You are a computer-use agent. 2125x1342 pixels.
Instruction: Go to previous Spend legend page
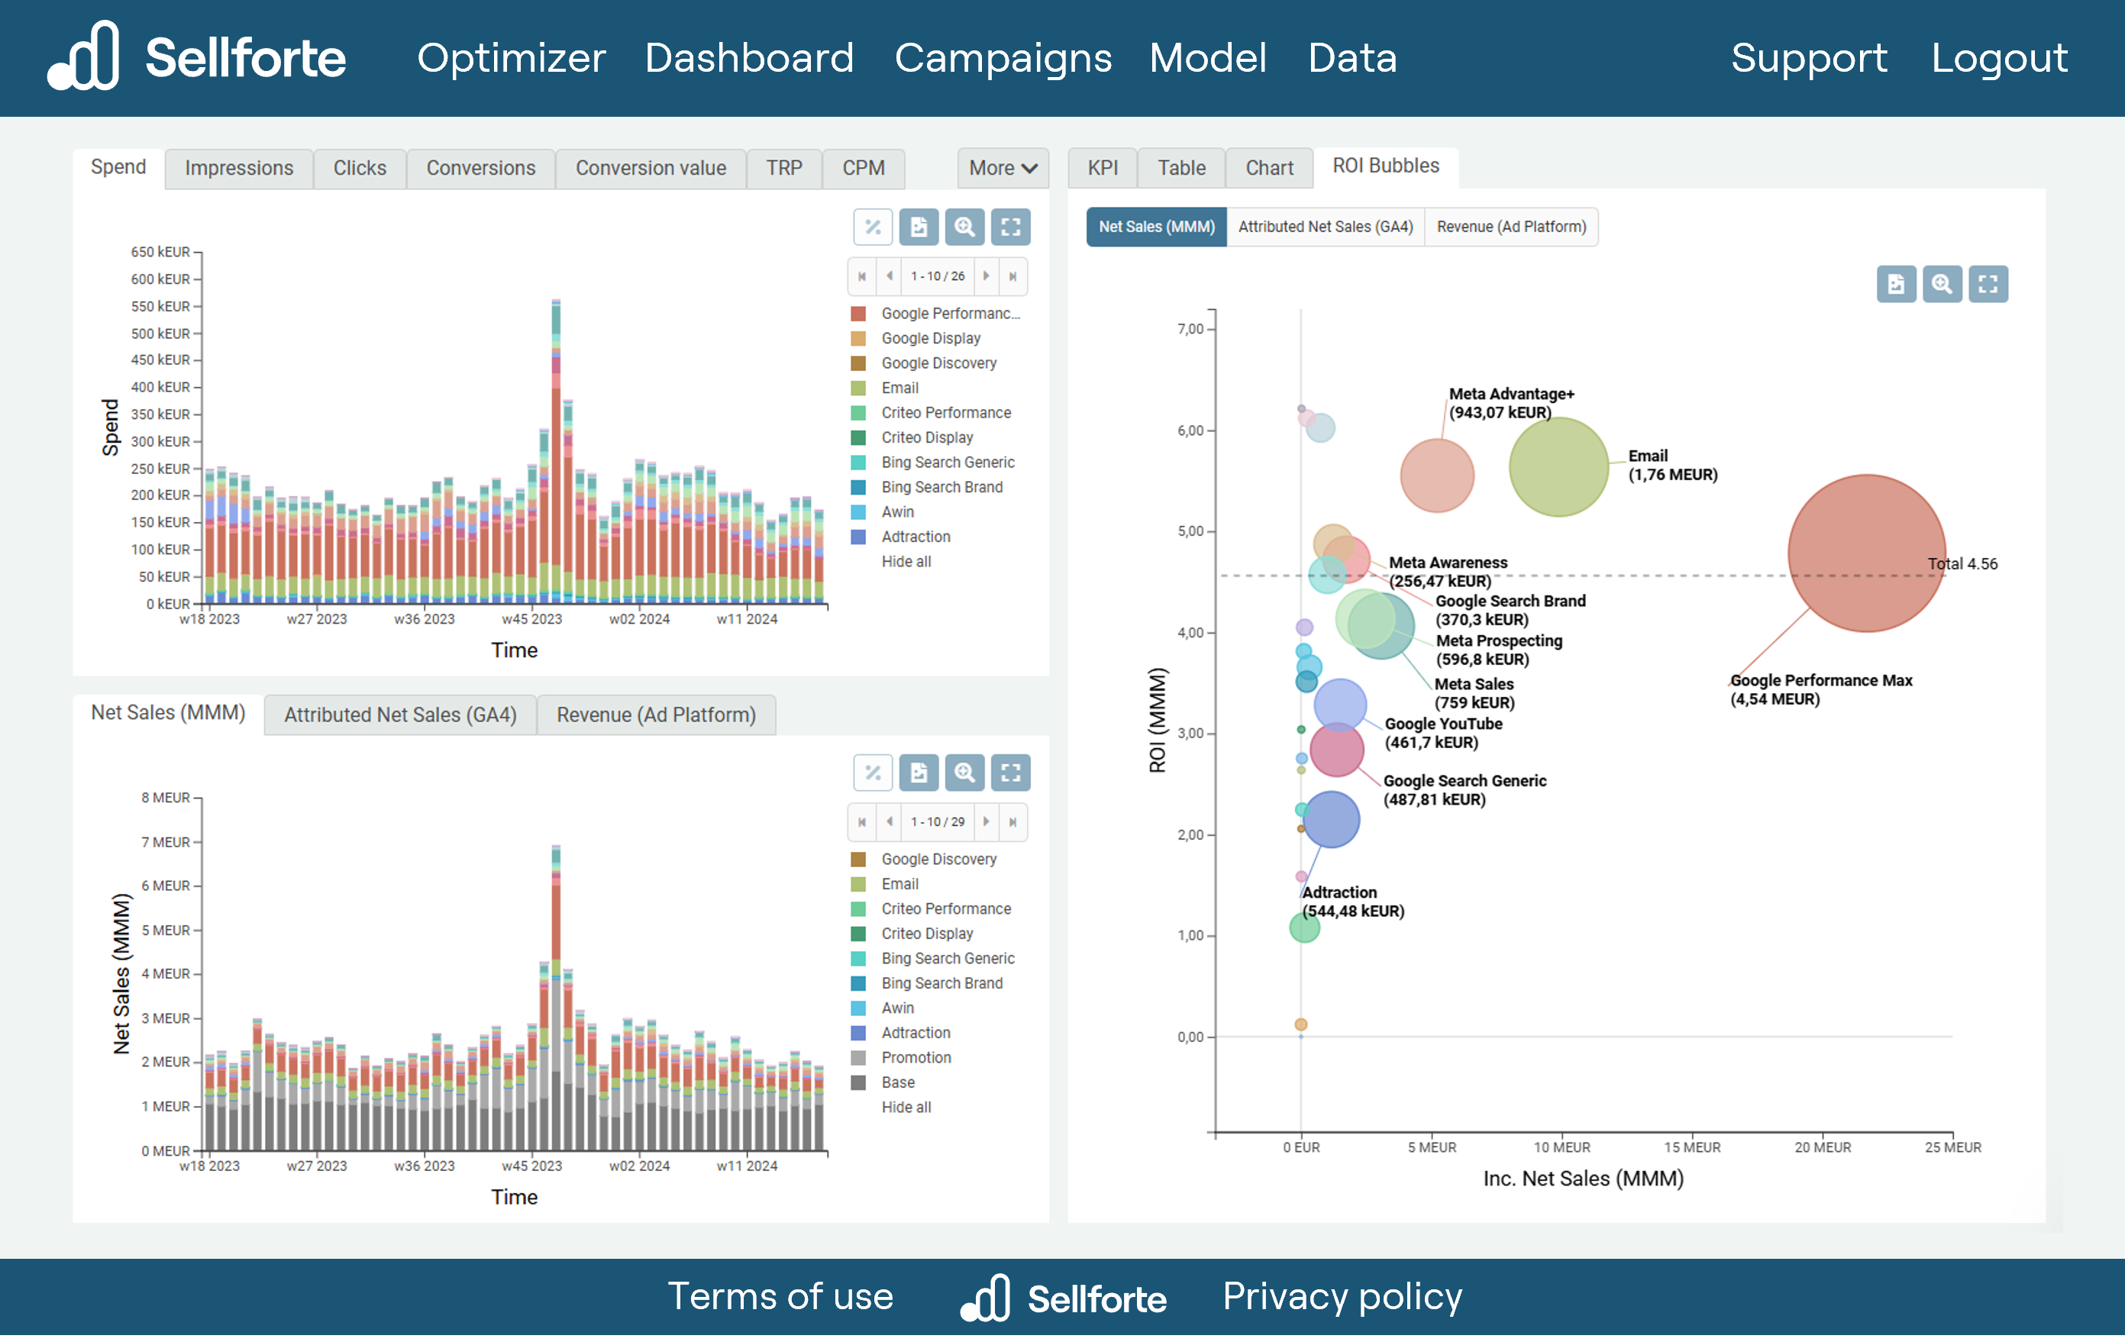[x=889, y=276]
